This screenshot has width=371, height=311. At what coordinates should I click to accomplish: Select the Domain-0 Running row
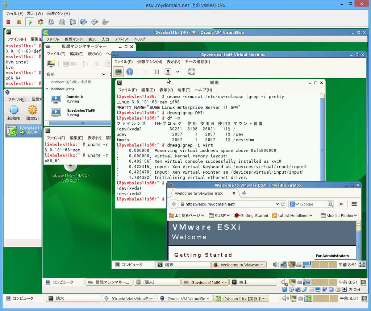(78, 99)
